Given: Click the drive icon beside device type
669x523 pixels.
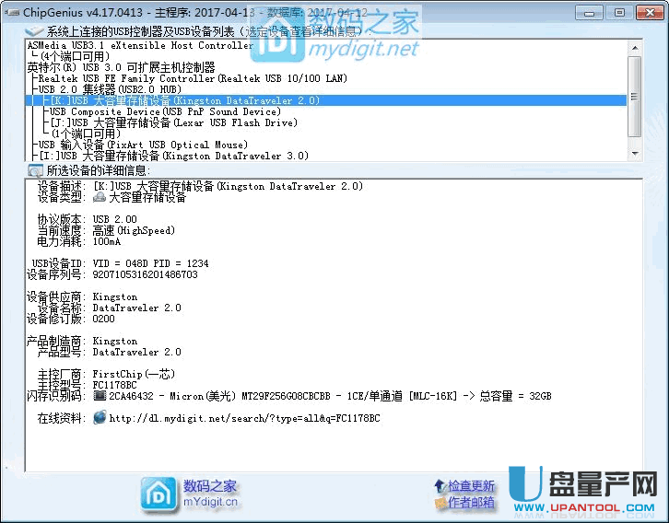Looking at the screenshot, I should 100,197.
